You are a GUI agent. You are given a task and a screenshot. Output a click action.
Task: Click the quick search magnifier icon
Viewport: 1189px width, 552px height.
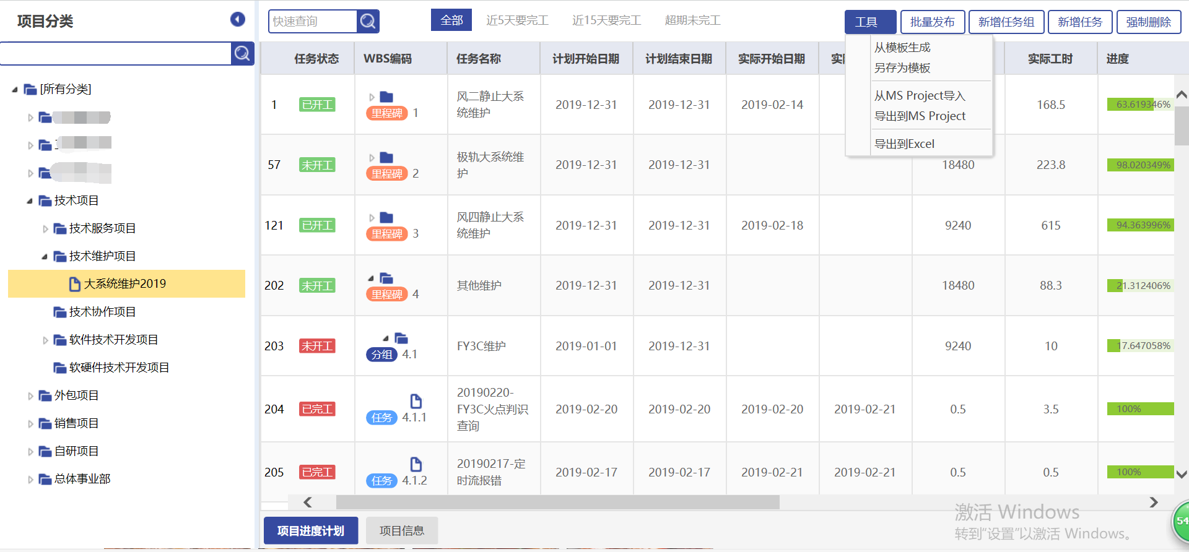click(368, 22)
